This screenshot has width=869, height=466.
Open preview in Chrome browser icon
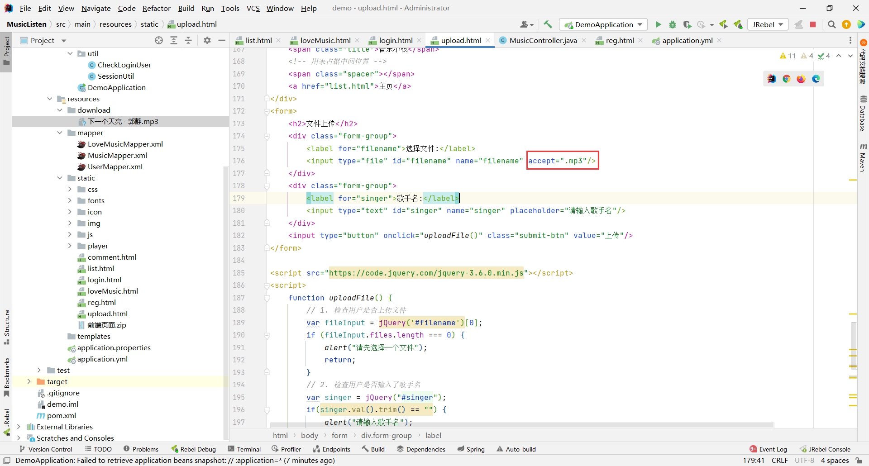(787, 79)
